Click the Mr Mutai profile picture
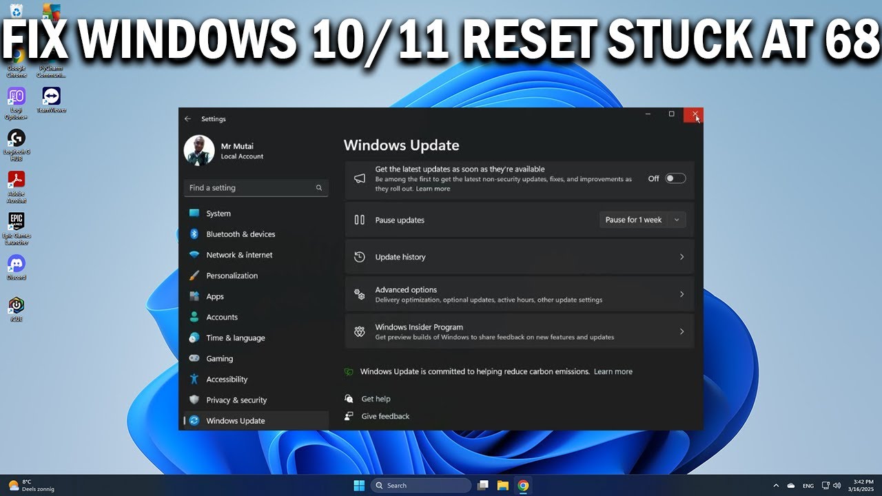Image resolution: width=882 pixels, height=496 pixels. point(199,150)
